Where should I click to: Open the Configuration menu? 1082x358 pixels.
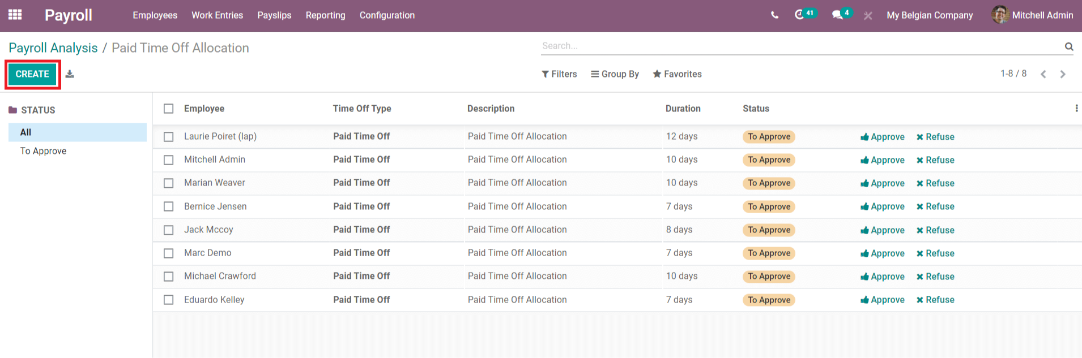(x=387, y=15)
